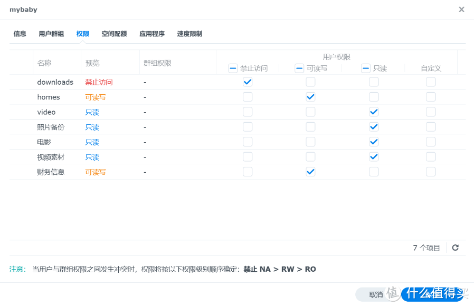Toggle the 禁止访问 column master checkbox
The width and height of the screenshot is (474, 307).
pos(232,67)
